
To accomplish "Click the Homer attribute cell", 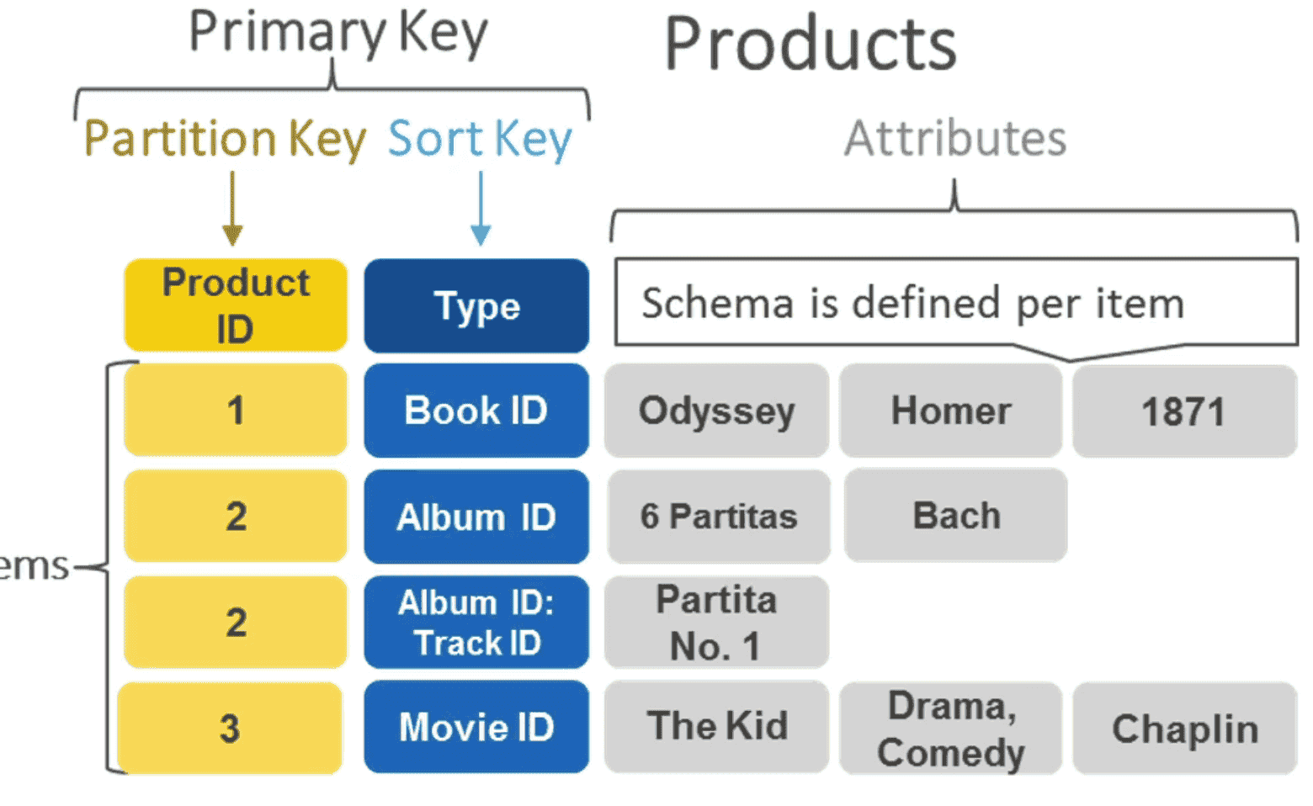I will pos(951,411).
